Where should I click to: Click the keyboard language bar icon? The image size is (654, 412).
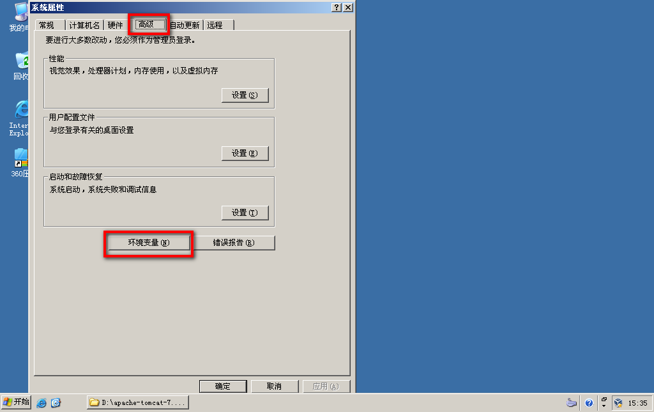coord(572,403)
